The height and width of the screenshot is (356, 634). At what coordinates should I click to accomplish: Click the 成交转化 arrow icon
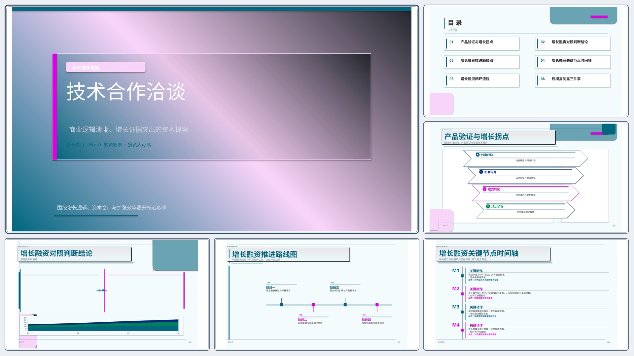[x=484, y=189]
